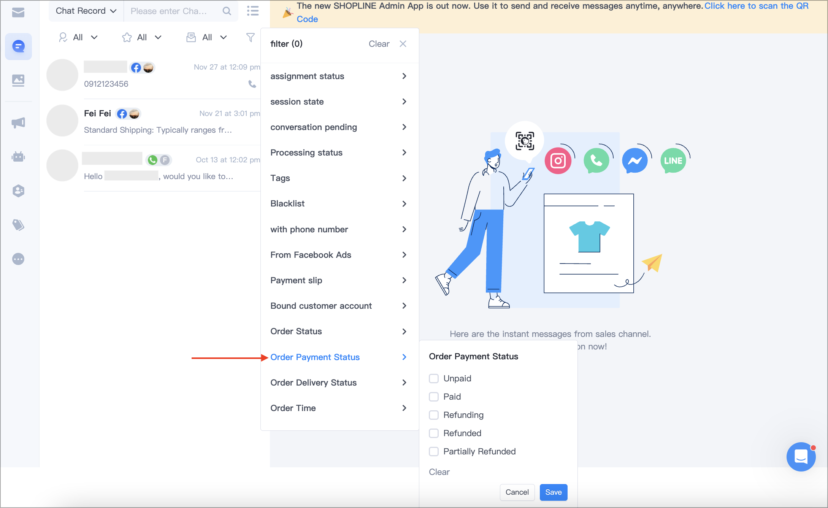Click Cancel in Order Payment Status panel
The image size is (828, 508).
click(517, 492)
